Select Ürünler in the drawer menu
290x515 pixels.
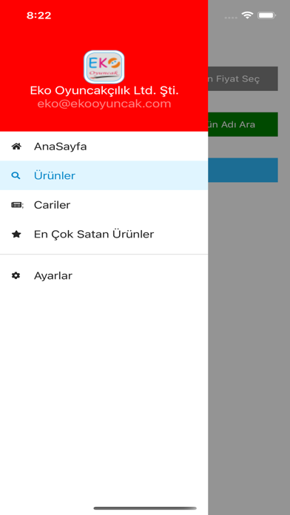click(x=104, y=175)
